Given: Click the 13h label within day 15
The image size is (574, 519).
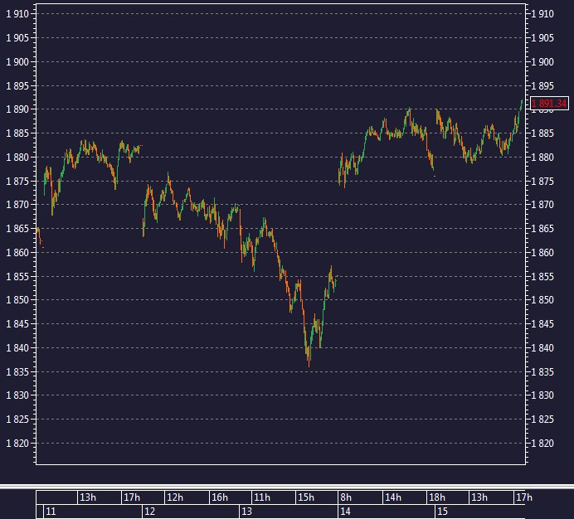Looking at the screenshot, I should [479, 497].
